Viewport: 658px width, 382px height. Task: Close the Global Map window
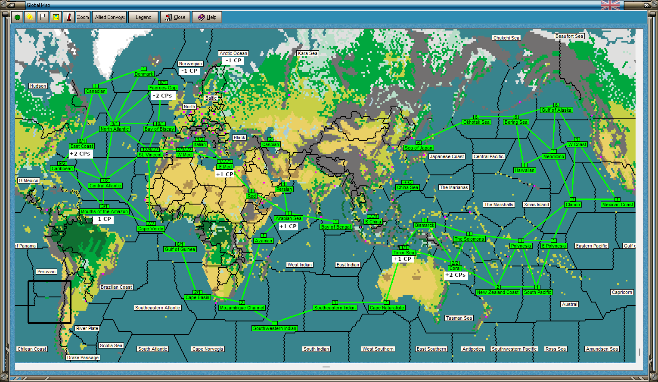point(175,17)
